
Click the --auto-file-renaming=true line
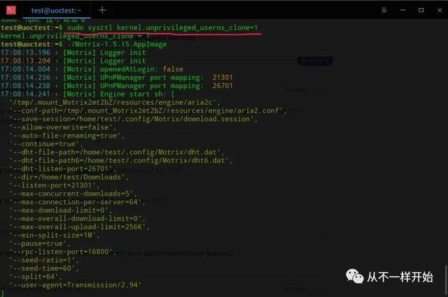tap(67, 136)
